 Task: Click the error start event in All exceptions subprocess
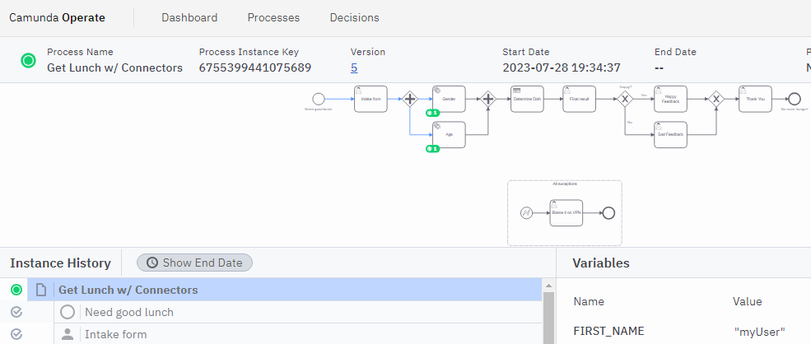coord(526,213)
